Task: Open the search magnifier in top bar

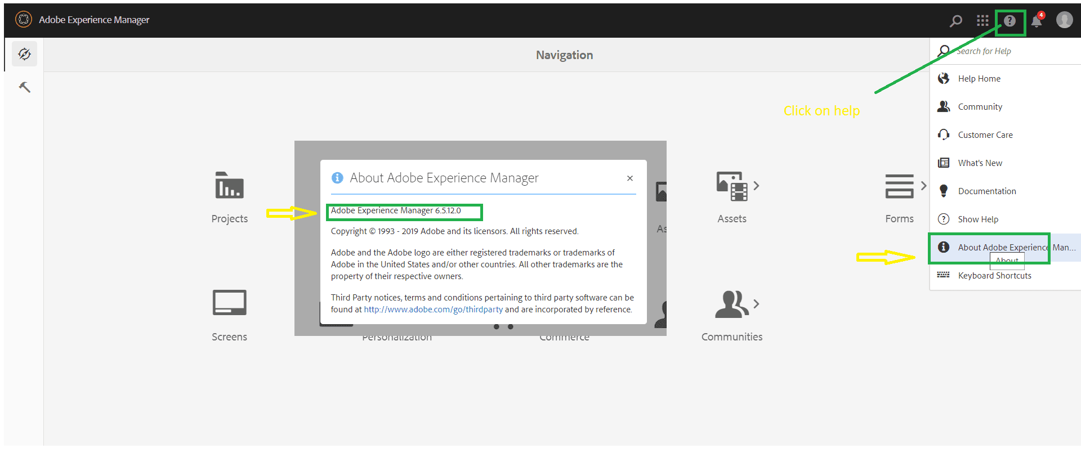Action: coord(956,21)
